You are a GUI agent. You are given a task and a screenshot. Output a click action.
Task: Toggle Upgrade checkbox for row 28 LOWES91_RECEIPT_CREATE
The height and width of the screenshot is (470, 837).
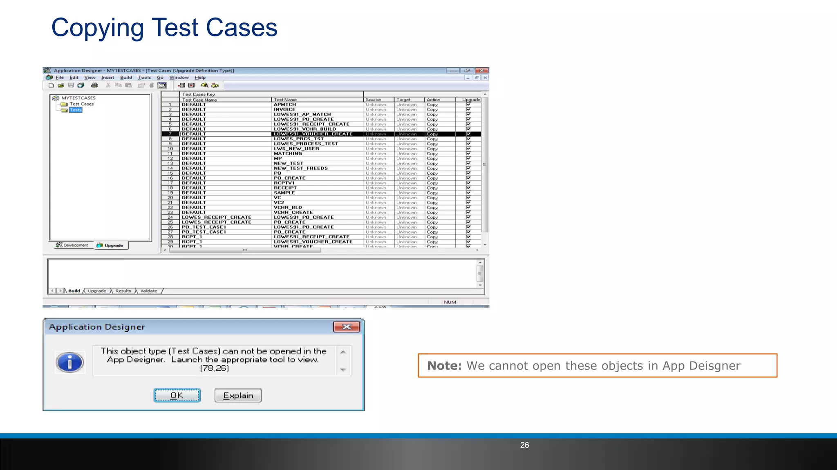coord(468,237)
